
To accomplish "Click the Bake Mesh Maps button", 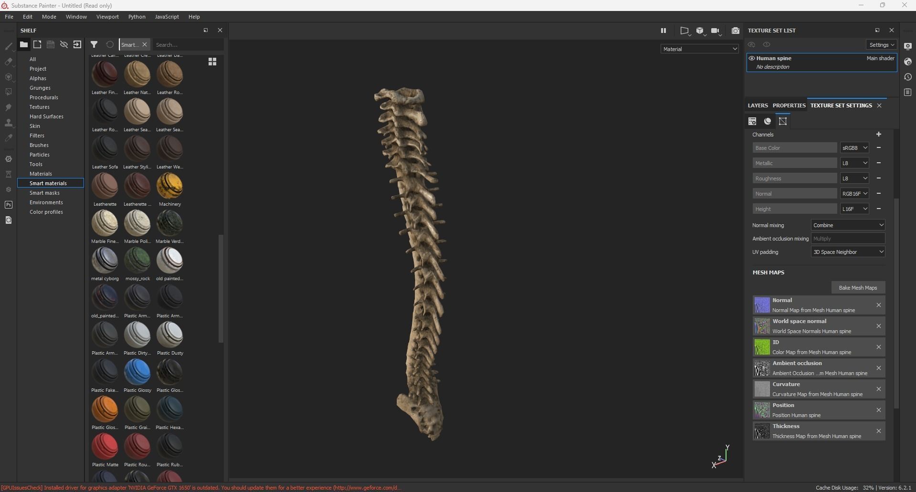I will 858,287.
